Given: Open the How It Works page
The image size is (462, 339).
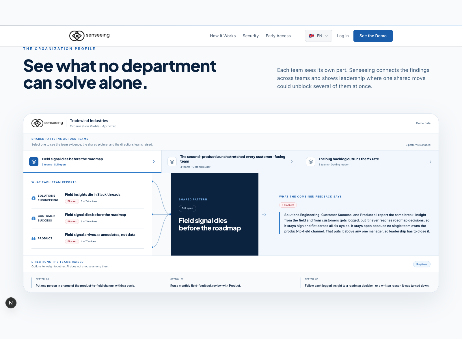Looking at the screenshot, I should coord(223,36).
